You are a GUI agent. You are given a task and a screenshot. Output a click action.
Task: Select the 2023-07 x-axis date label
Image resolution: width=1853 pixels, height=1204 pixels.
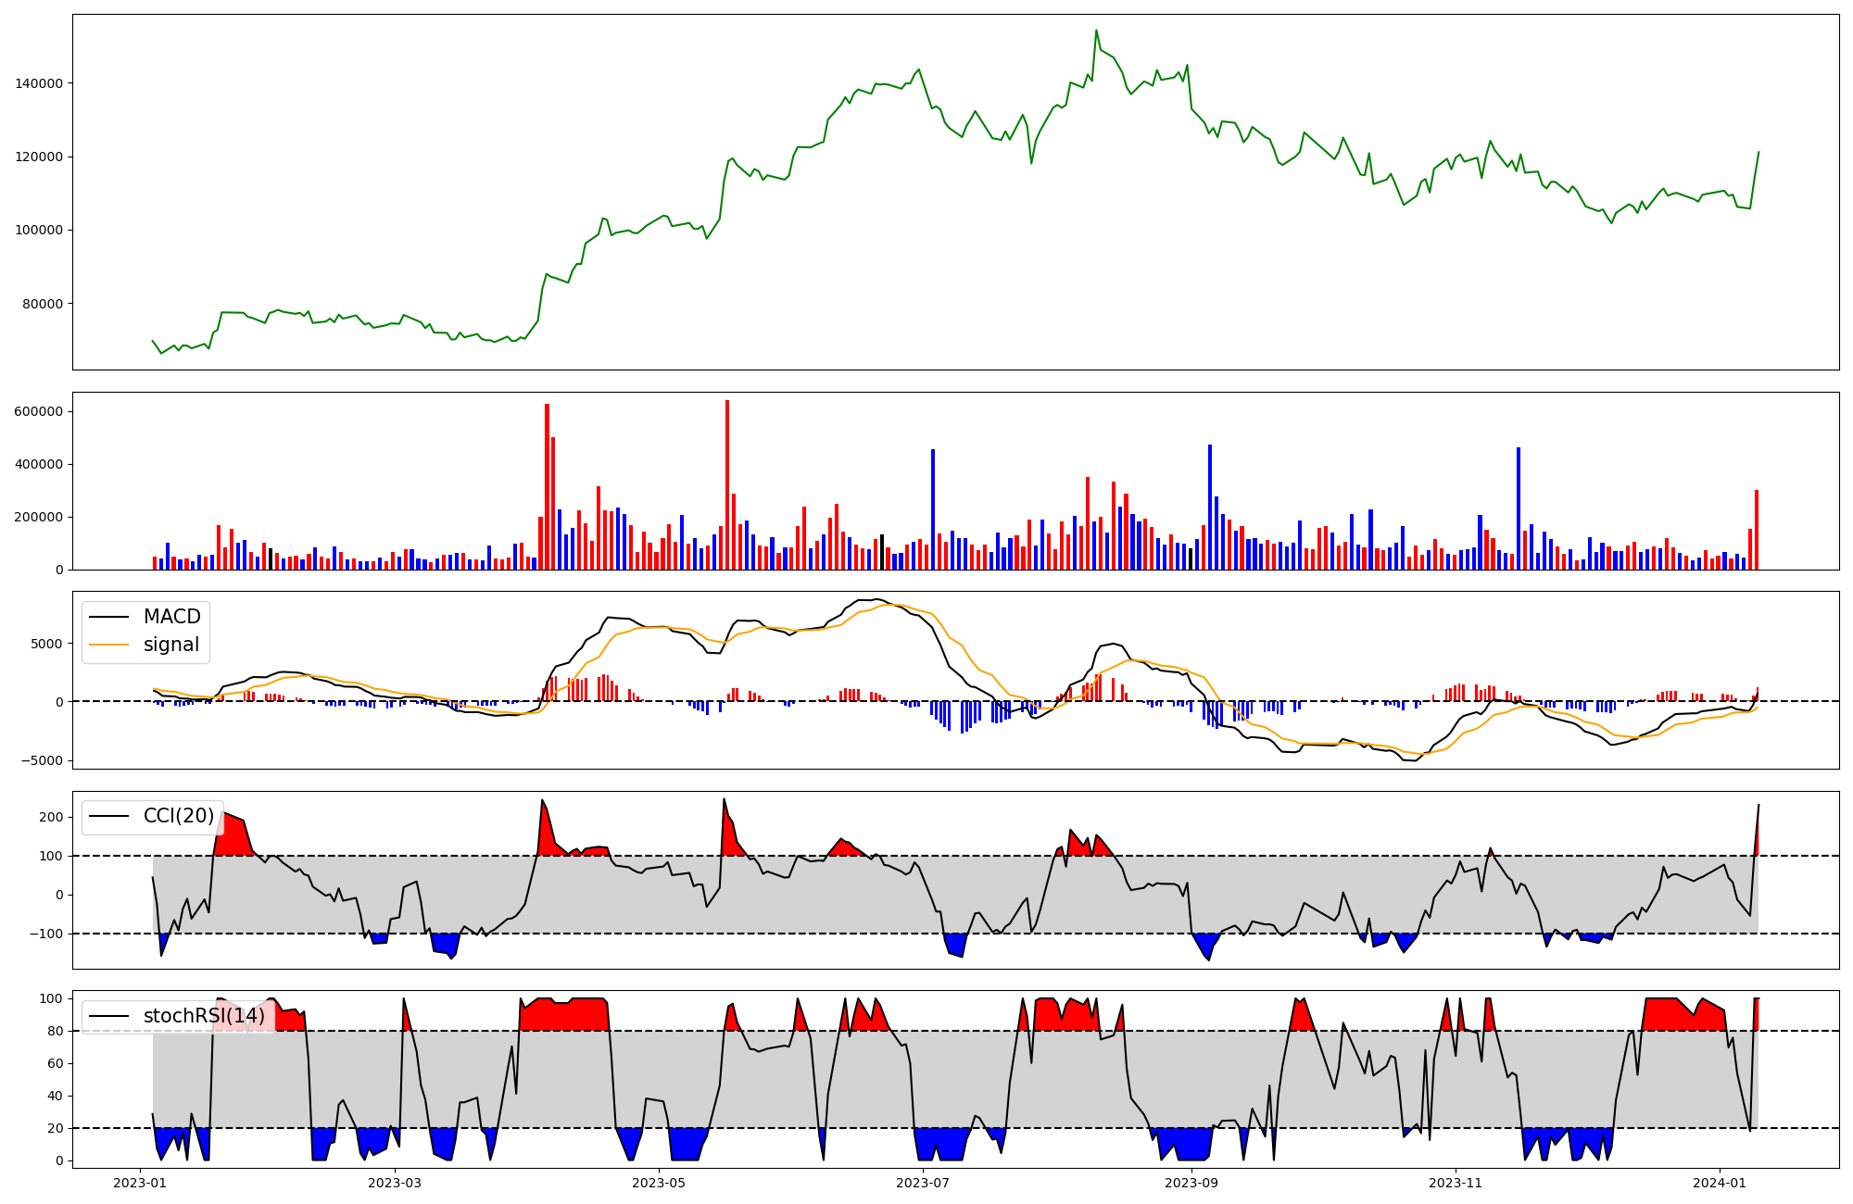tap(923, 1183)
